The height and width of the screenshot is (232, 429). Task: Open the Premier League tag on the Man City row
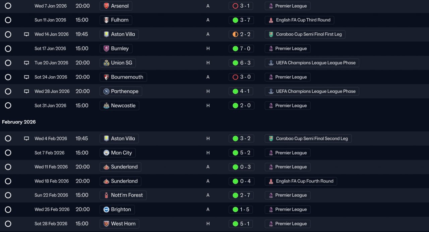point(288,153)
